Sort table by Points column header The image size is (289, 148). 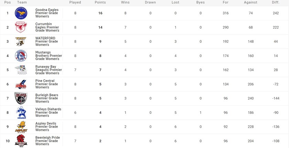[100, 2]
